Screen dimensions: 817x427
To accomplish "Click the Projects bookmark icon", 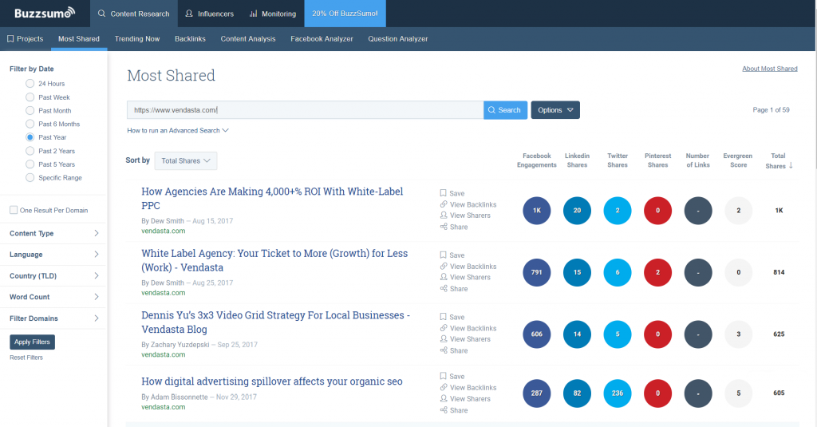I will tap(10, 38).
